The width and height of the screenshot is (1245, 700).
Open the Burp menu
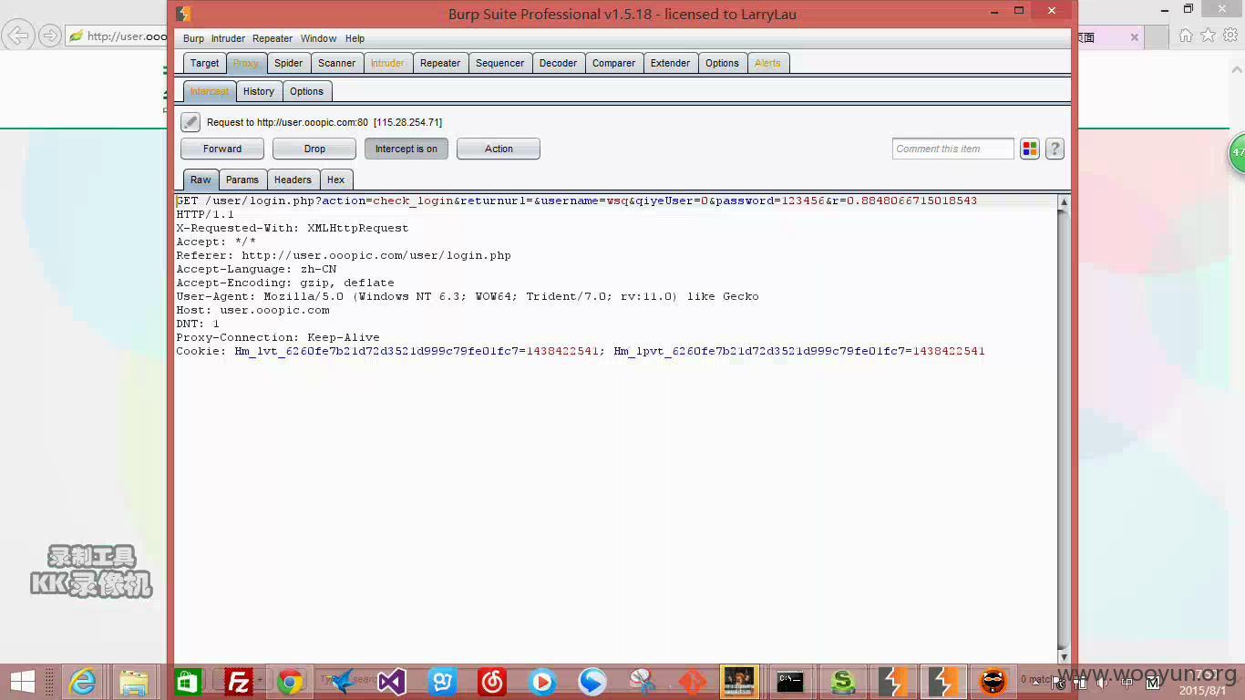[193, 38]
